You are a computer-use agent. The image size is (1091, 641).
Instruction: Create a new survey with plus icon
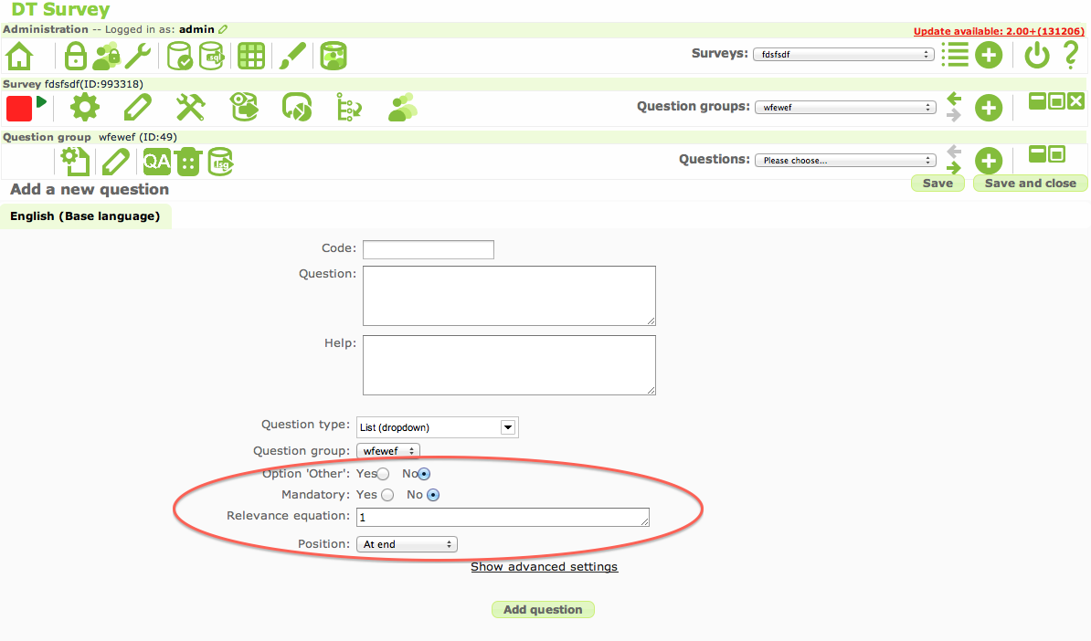pyautogui.click(x=988, y=55)
